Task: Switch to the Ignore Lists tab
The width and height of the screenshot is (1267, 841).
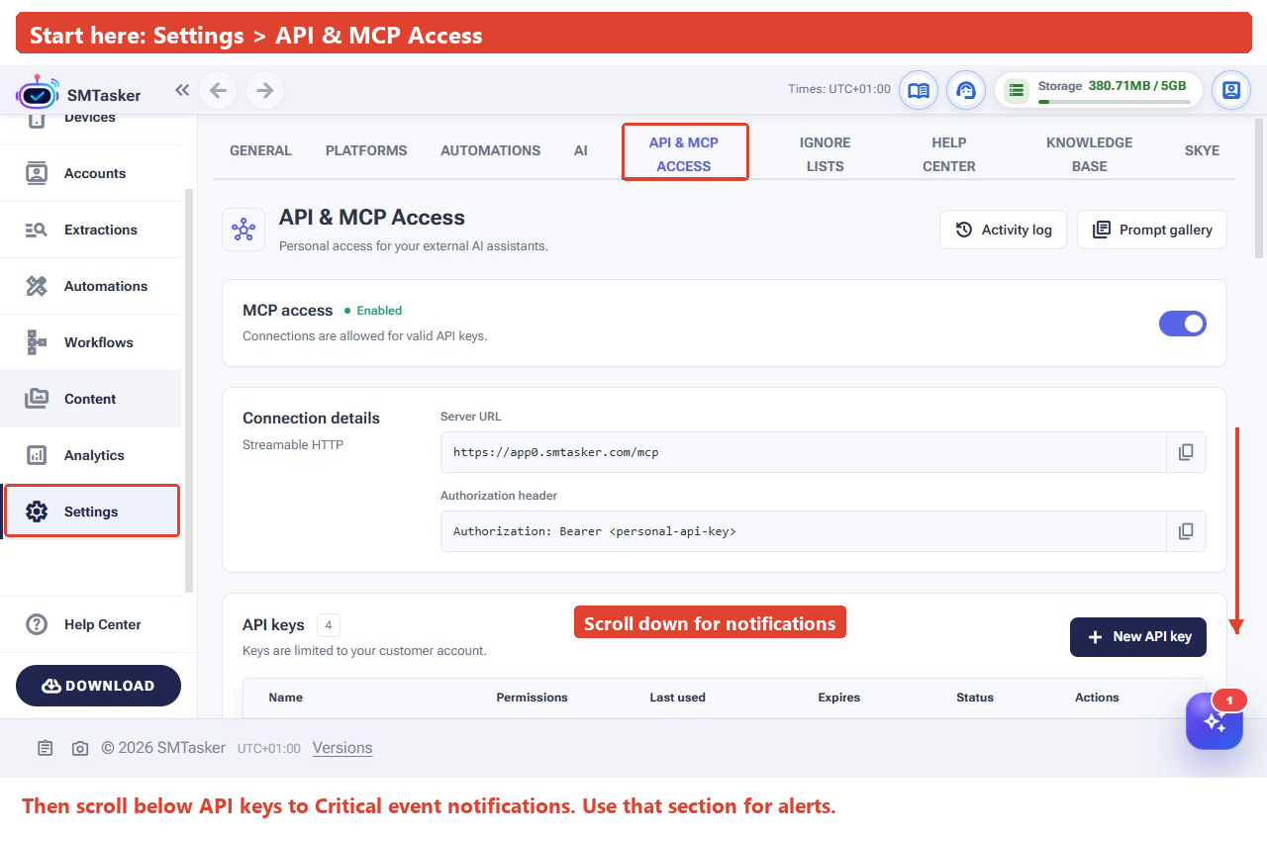Action: tap(826, 154)
